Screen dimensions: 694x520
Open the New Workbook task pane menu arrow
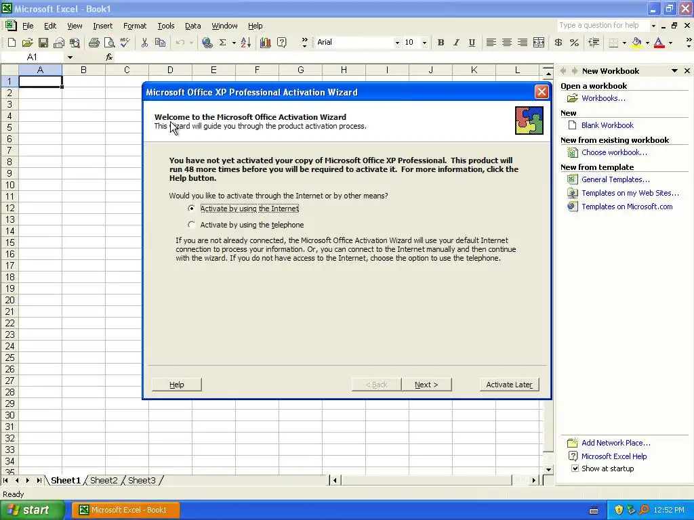point(674,70)
